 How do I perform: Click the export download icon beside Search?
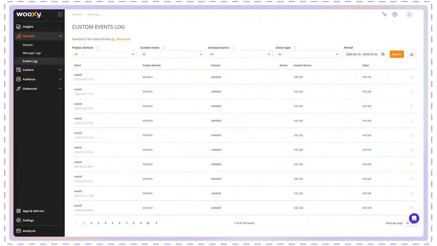pyautogui.click(x=412, y=54)
